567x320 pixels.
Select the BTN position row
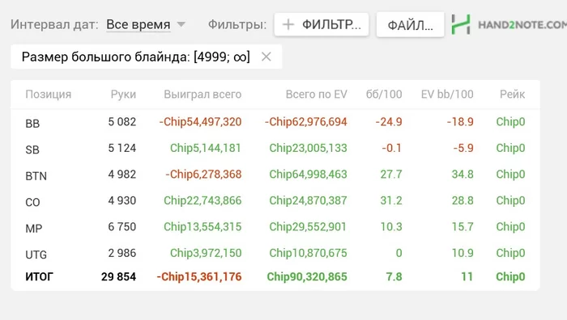[275, 175]
